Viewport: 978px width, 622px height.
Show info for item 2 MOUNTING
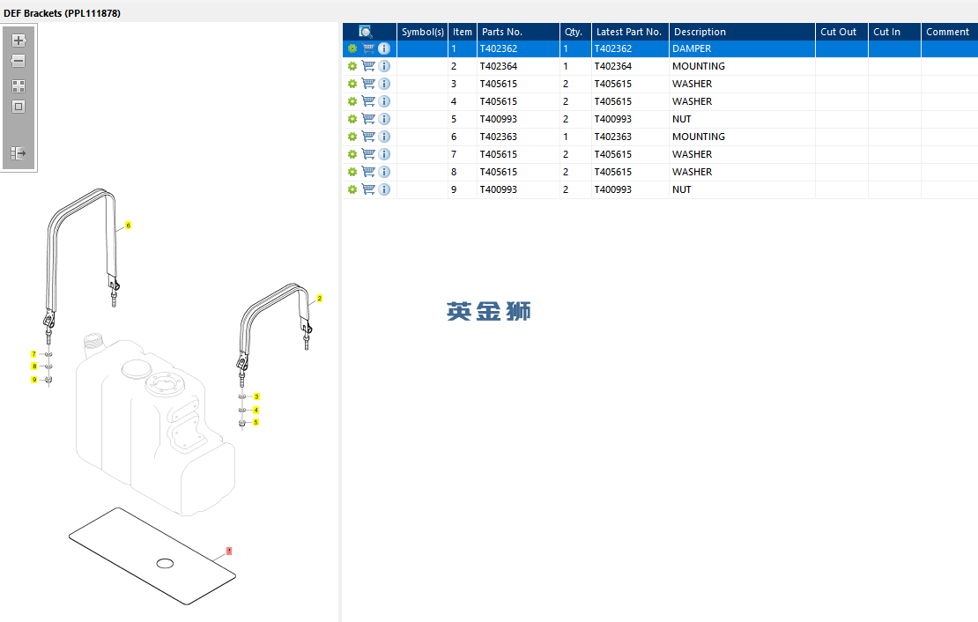coord(384,66)
